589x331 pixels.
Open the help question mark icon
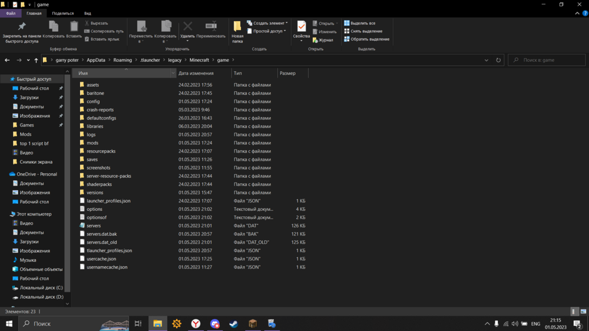585,13
